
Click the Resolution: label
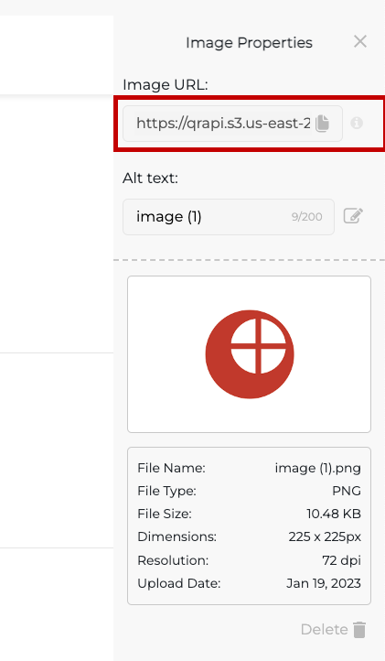click(x=173, y=560)
